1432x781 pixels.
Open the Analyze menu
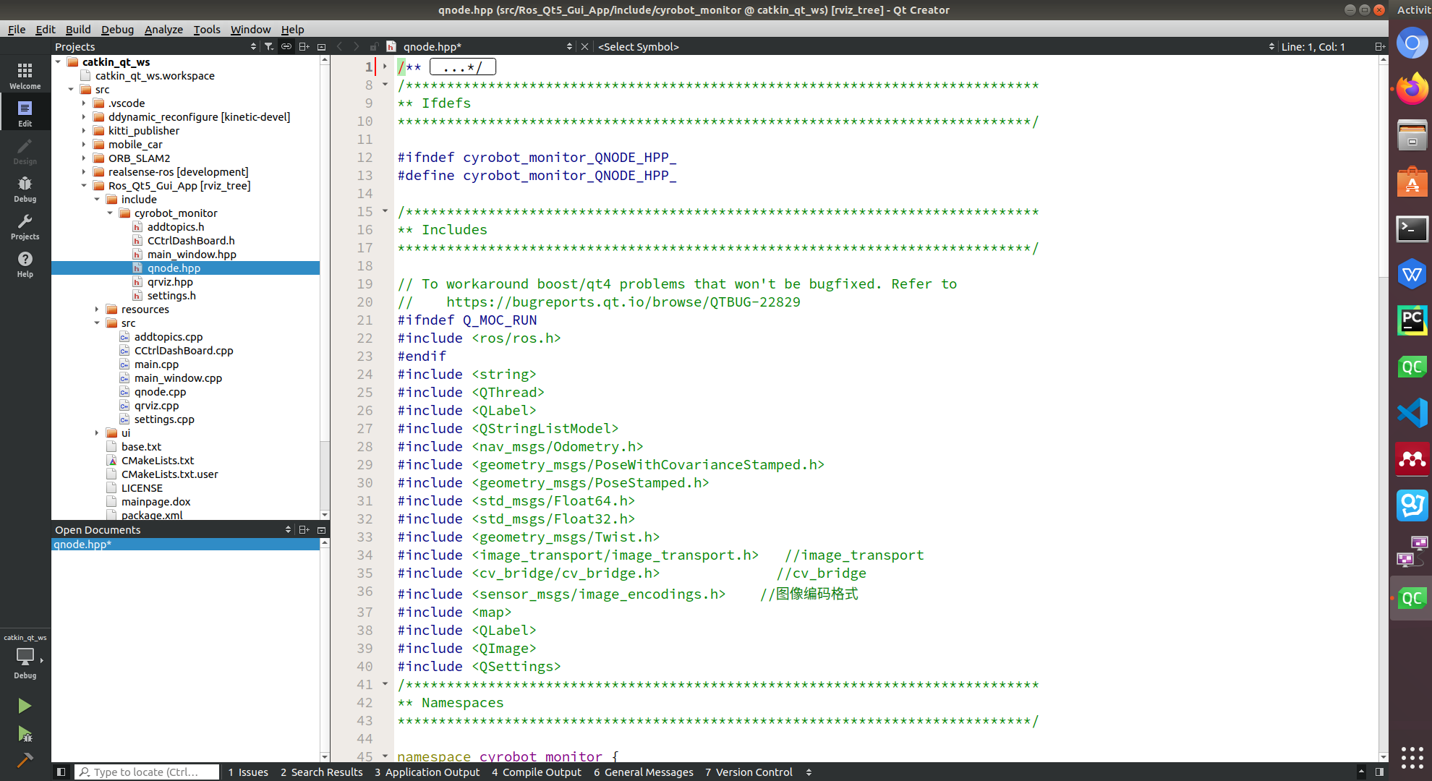tap(163, 29)
